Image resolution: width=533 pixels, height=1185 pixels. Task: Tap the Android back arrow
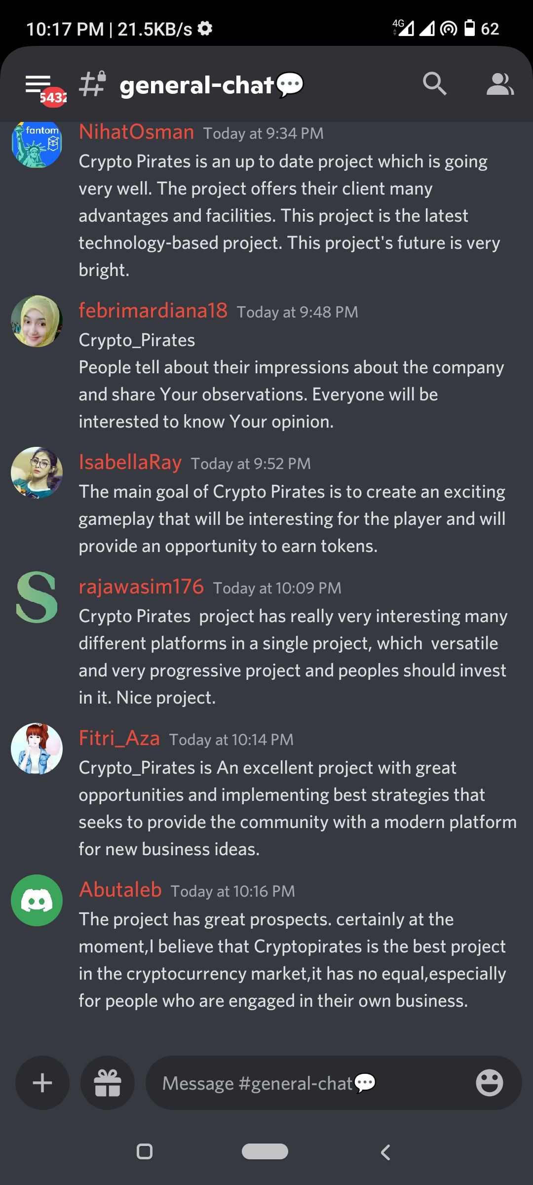[386, 1152]
